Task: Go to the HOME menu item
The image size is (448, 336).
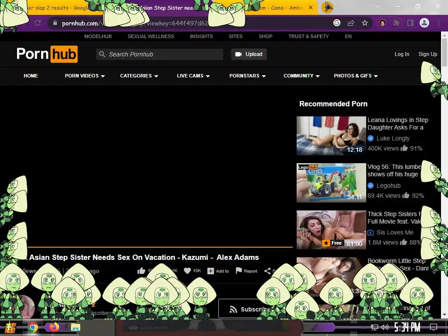Action: coord(31,76)
